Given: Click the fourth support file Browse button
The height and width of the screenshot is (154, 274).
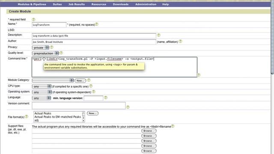Looking at the screenshot, I should point(149,146).
